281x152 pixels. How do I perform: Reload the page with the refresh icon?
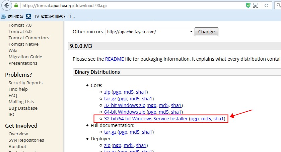pyautogui.click(x=267, y=6)
